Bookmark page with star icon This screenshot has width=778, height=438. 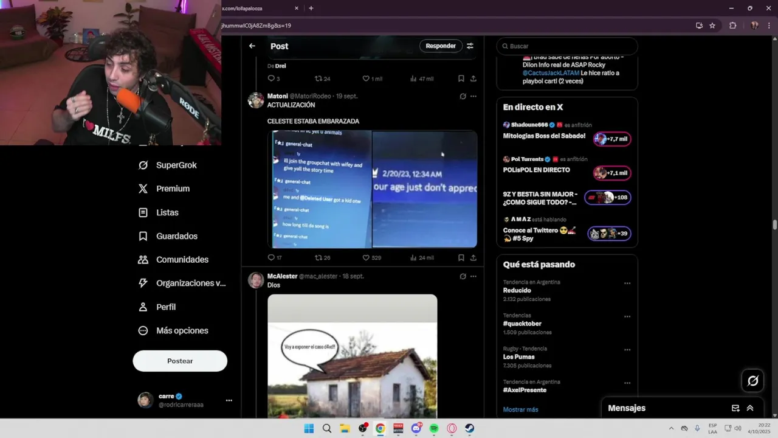[712, 26]
